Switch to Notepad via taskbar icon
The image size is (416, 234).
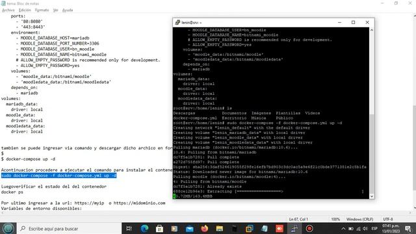pos(265,228)
